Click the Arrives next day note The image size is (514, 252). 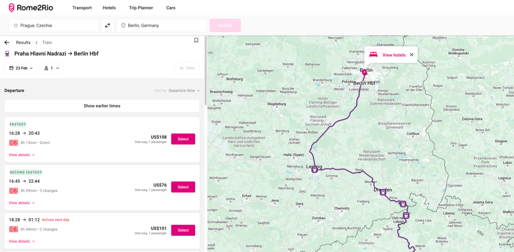[x=55, y=220]
